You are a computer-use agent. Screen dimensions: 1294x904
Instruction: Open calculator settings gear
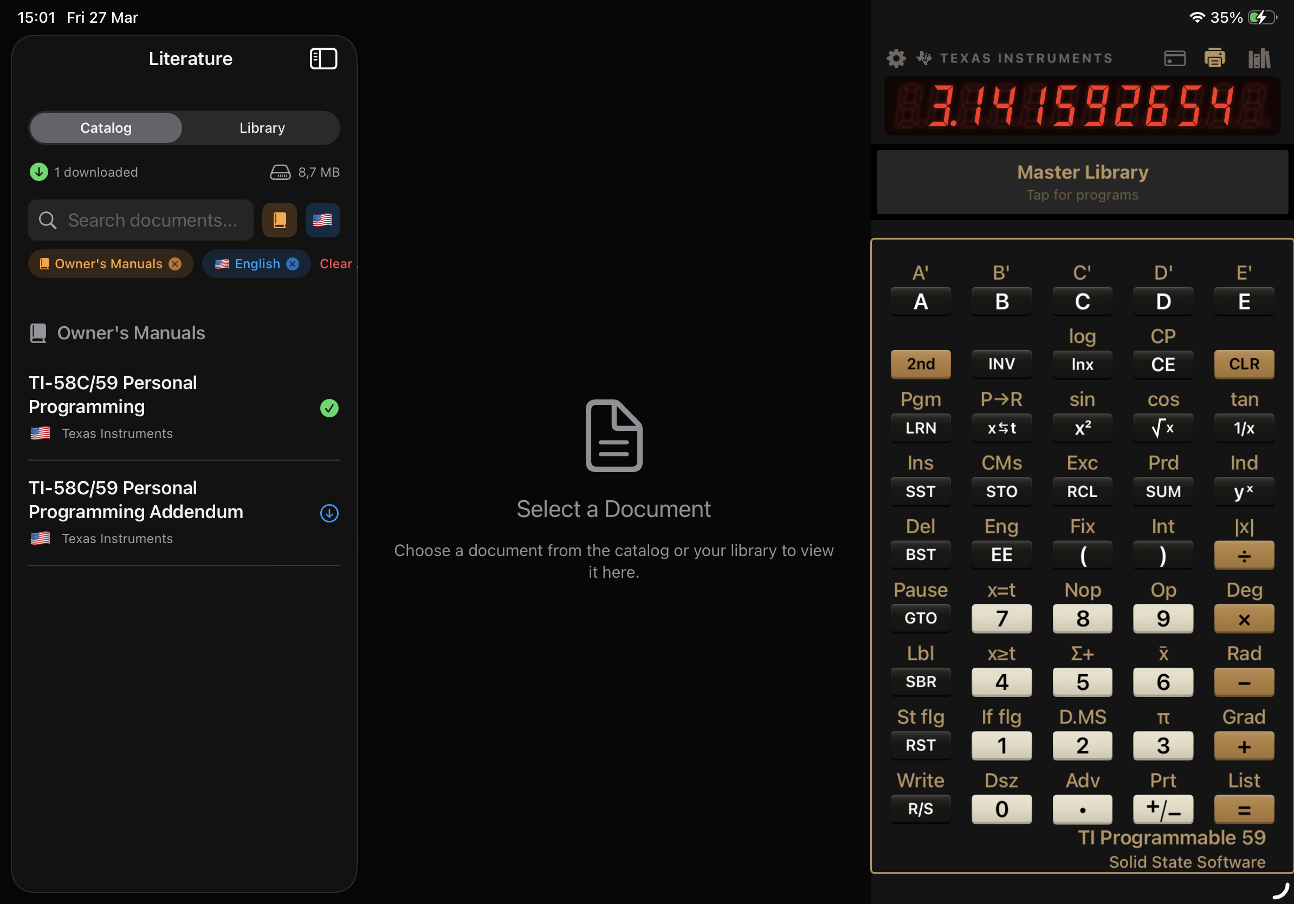point(896,58)
